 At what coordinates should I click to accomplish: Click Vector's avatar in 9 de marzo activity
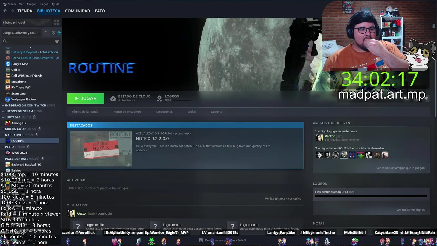(71, 214)
